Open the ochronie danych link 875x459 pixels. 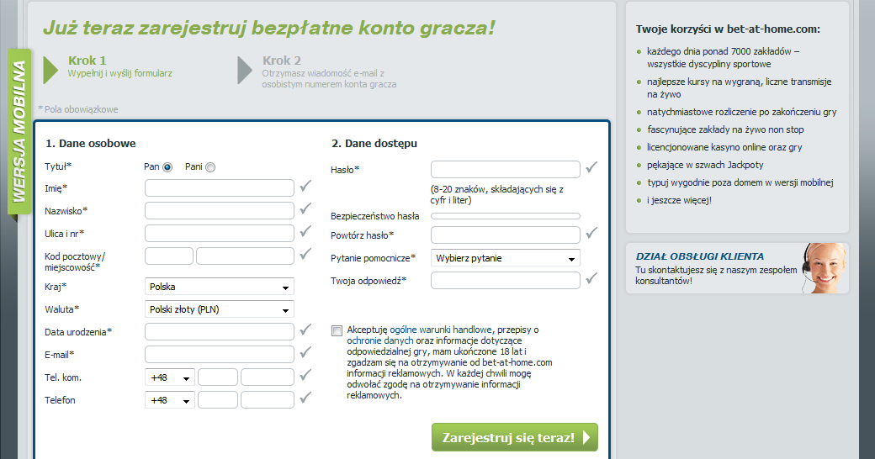click(380, 340)
